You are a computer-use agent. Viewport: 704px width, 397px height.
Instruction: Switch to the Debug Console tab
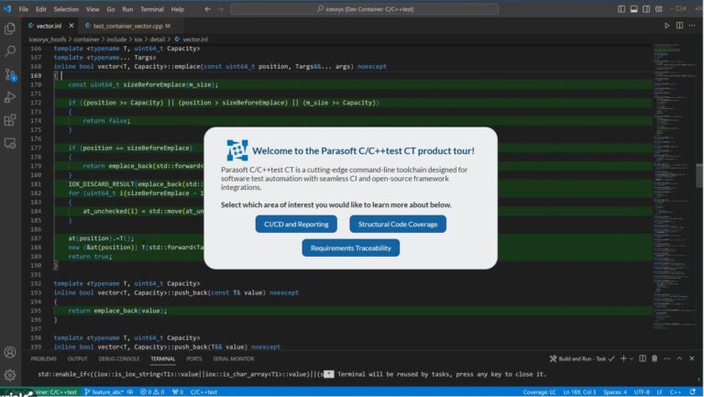pyautogui.click(x=119, y=358)
